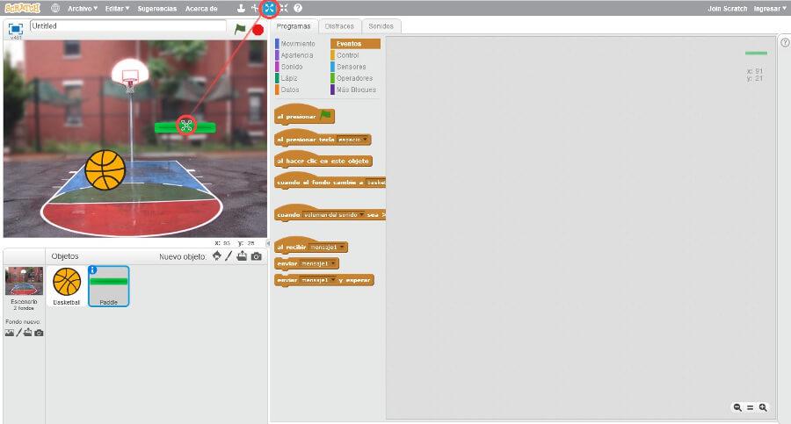Paint a new sprite with the brush icon

(x=229, y=256)
